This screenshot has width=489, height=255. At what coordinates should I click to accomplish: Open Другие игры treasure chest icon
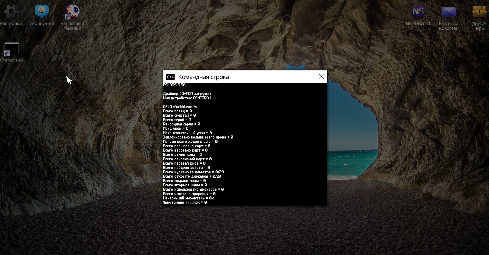click(479, 12)
